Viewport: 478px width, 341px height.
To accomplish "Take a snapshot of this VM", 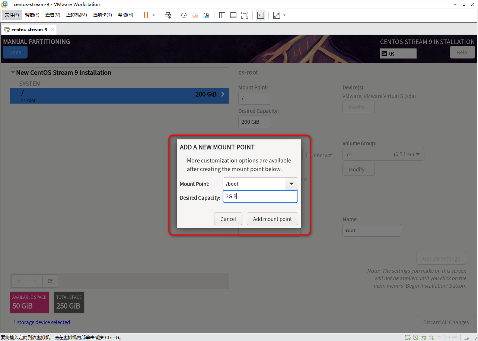I will point(184,15).
